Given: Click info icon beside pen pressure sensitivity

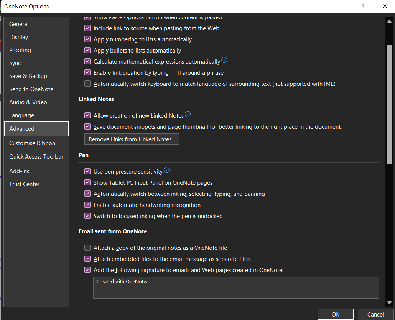Looking at the screenshot, I should [x=166, y=170].
